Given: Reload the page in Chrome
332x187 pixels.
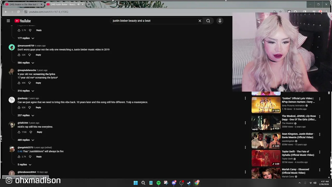Looking at the screenshot, I should click(x=18, y=12).
